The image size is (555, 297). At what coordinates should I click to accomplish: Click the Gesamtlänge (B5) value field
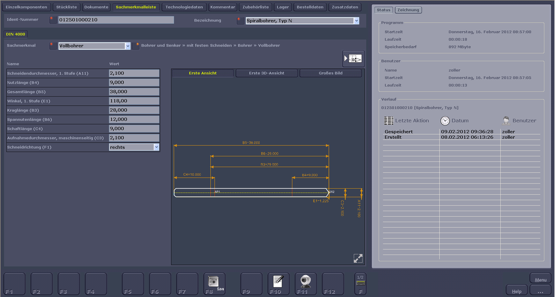pyautogui.click(x=134, y=91)
